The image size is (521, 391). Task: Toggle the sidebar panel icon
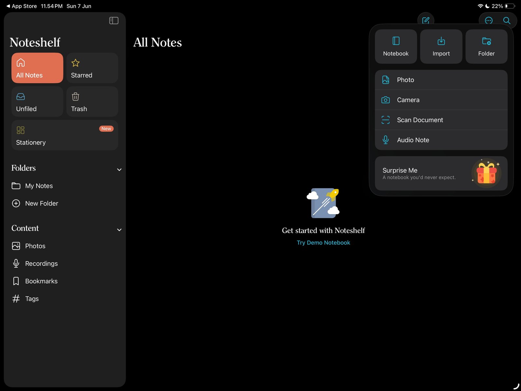click(x=114, y=21)
